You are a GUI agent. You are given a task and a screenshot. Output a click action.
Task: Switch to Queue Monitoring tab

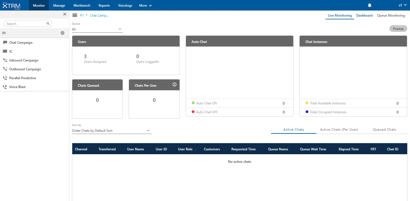(x=391, y=16)
